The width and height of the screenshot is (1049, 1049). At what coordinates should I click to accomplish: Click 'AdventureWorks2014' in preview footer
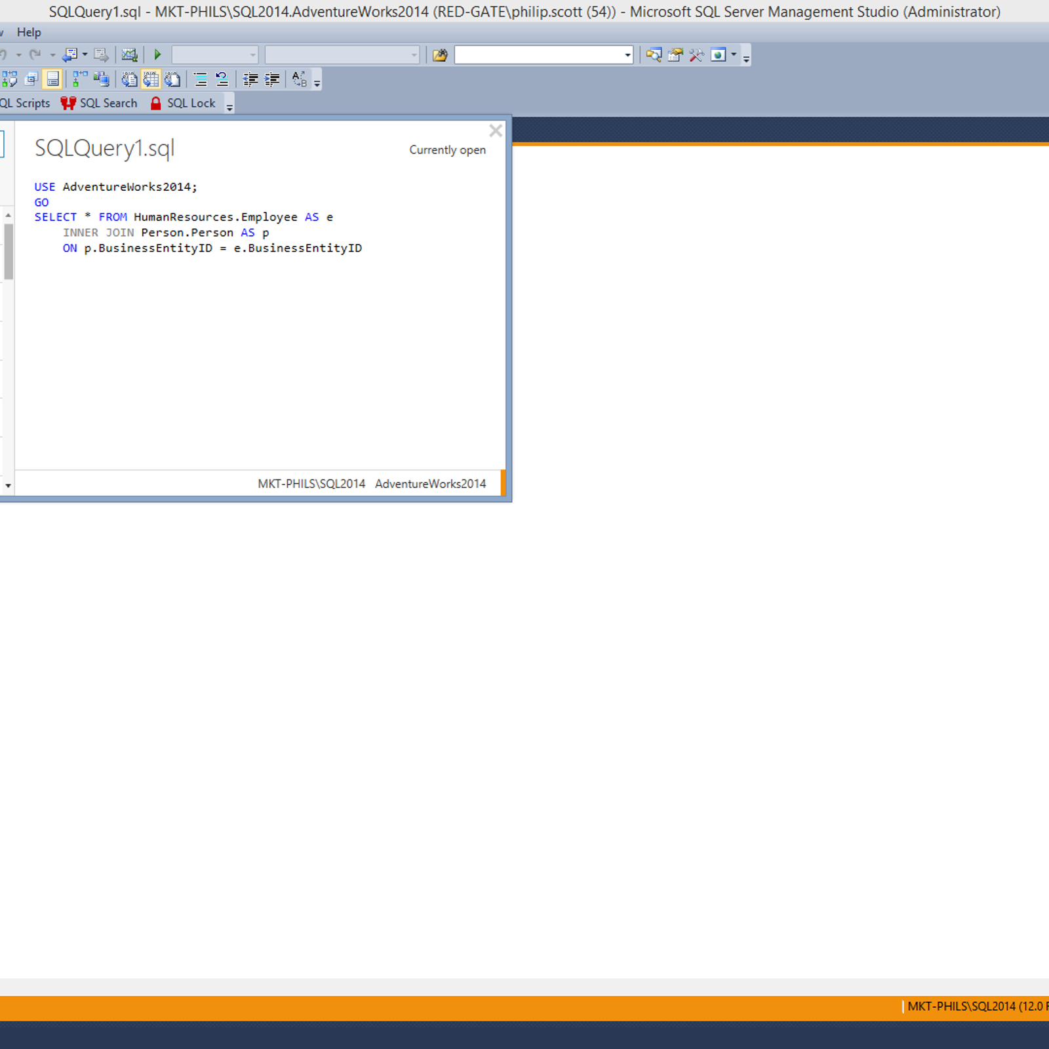coord(431,484)
